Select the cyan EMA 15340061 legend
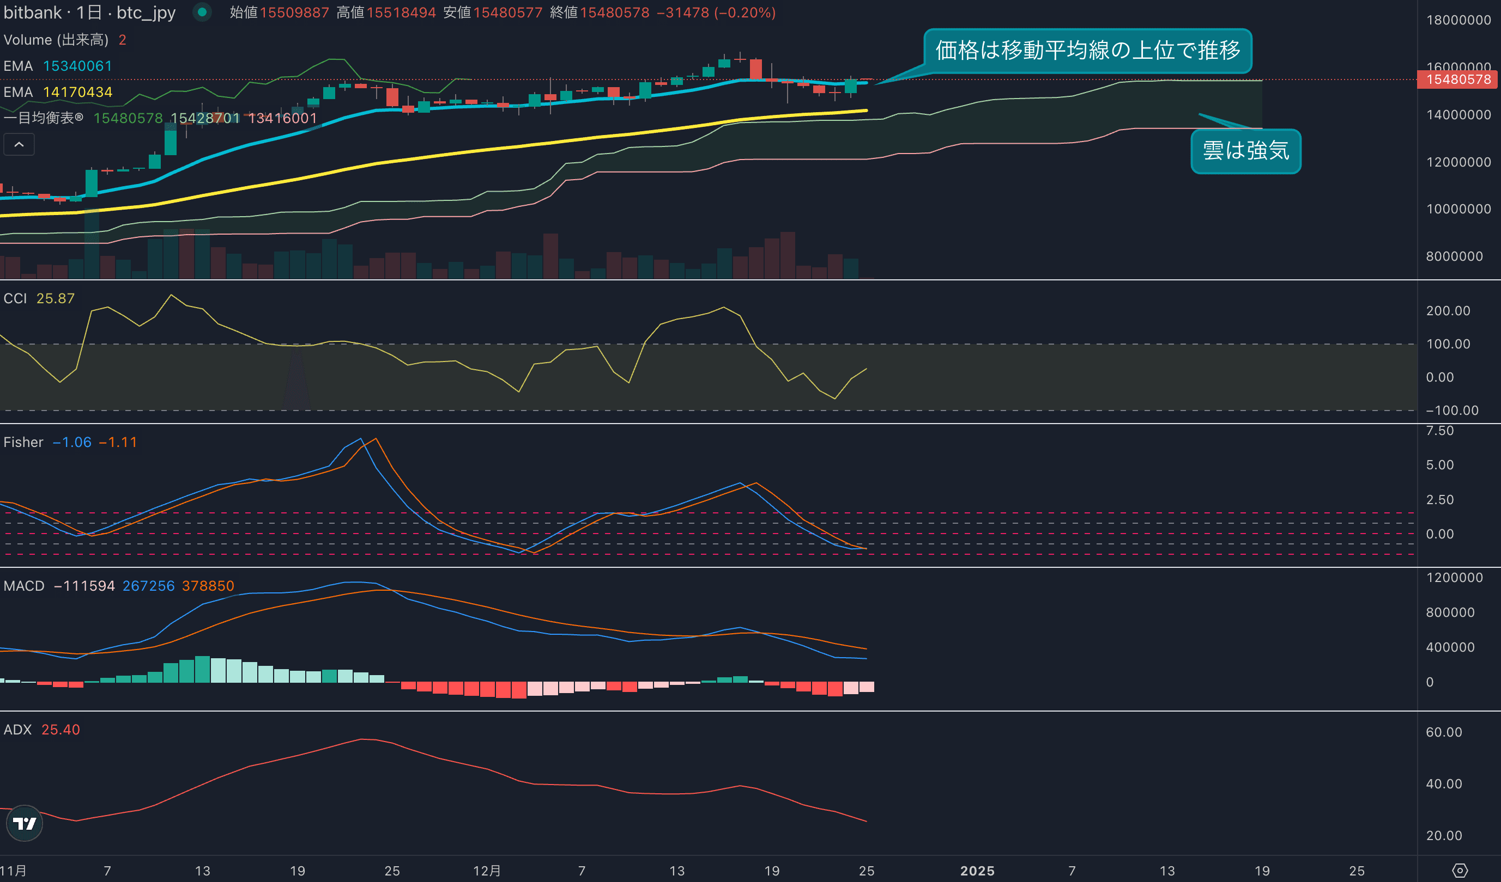Screen dimensions: 1501x882 [x=58, y=66]
